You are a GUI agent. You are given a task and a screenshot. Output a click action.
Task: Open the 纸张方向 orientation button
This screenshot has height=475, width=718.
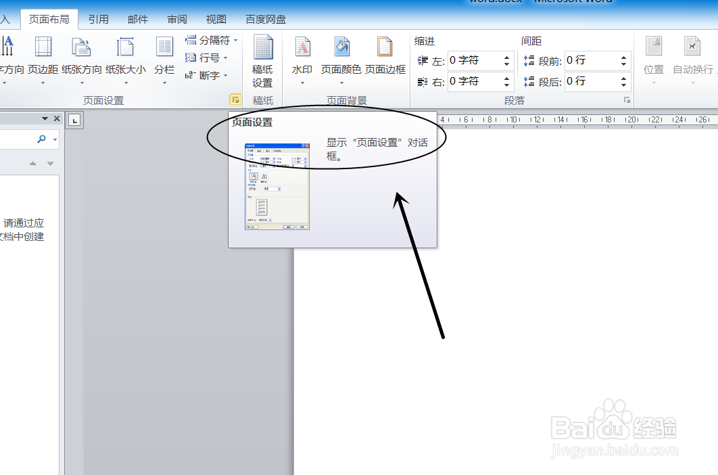click(x=82, y=60)
